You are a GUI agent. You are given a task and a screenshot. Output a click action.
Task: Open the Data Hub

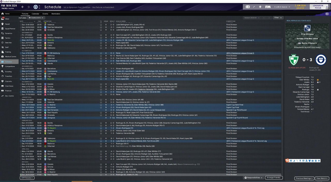(9, 43)
